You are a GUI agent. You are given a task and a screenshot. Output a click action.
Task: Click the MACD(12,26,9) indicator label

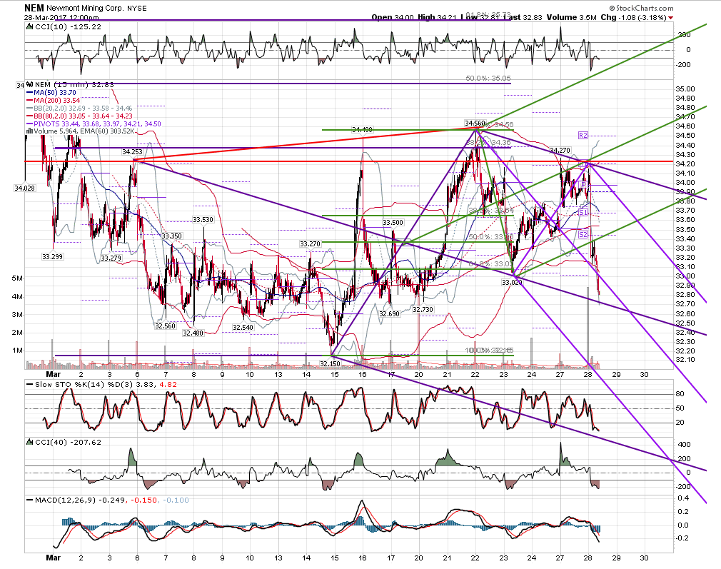click(x=112, y=500)
